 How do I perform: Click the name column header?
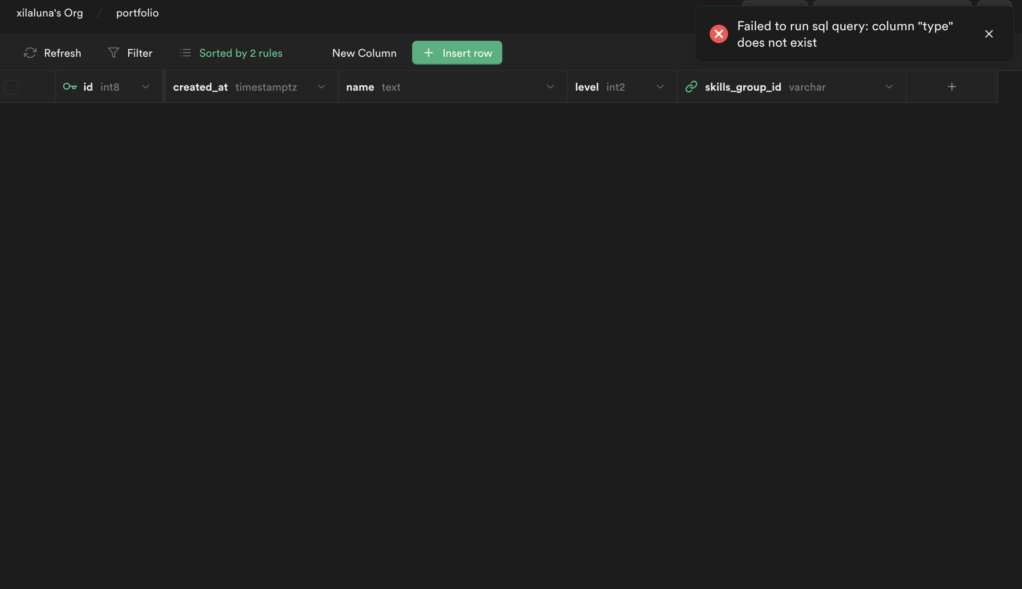pos(360,87)
